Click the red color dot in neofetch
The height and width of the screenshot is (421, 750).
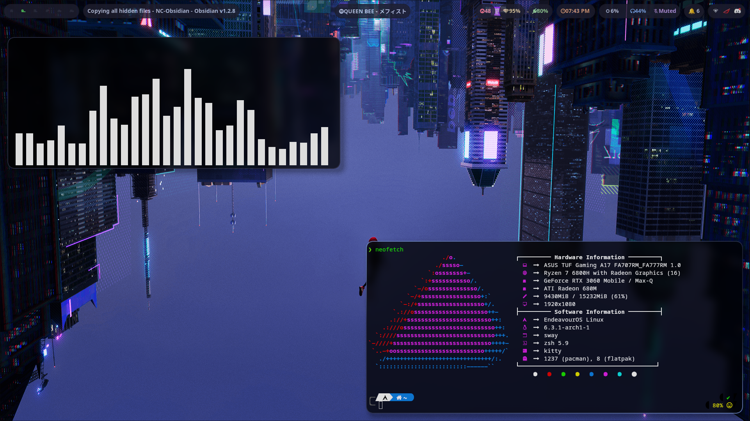click(549, 374)
